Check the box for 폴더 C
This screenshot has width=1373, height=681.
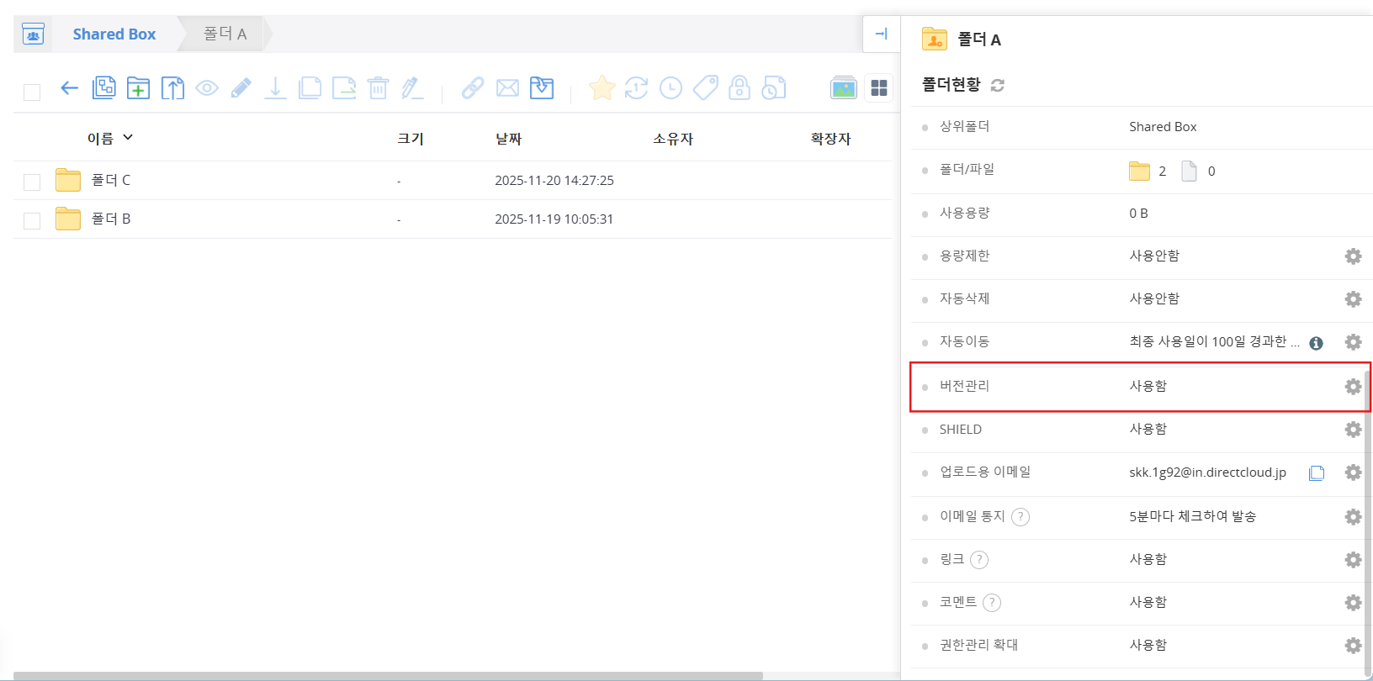(x=32, y=182)
